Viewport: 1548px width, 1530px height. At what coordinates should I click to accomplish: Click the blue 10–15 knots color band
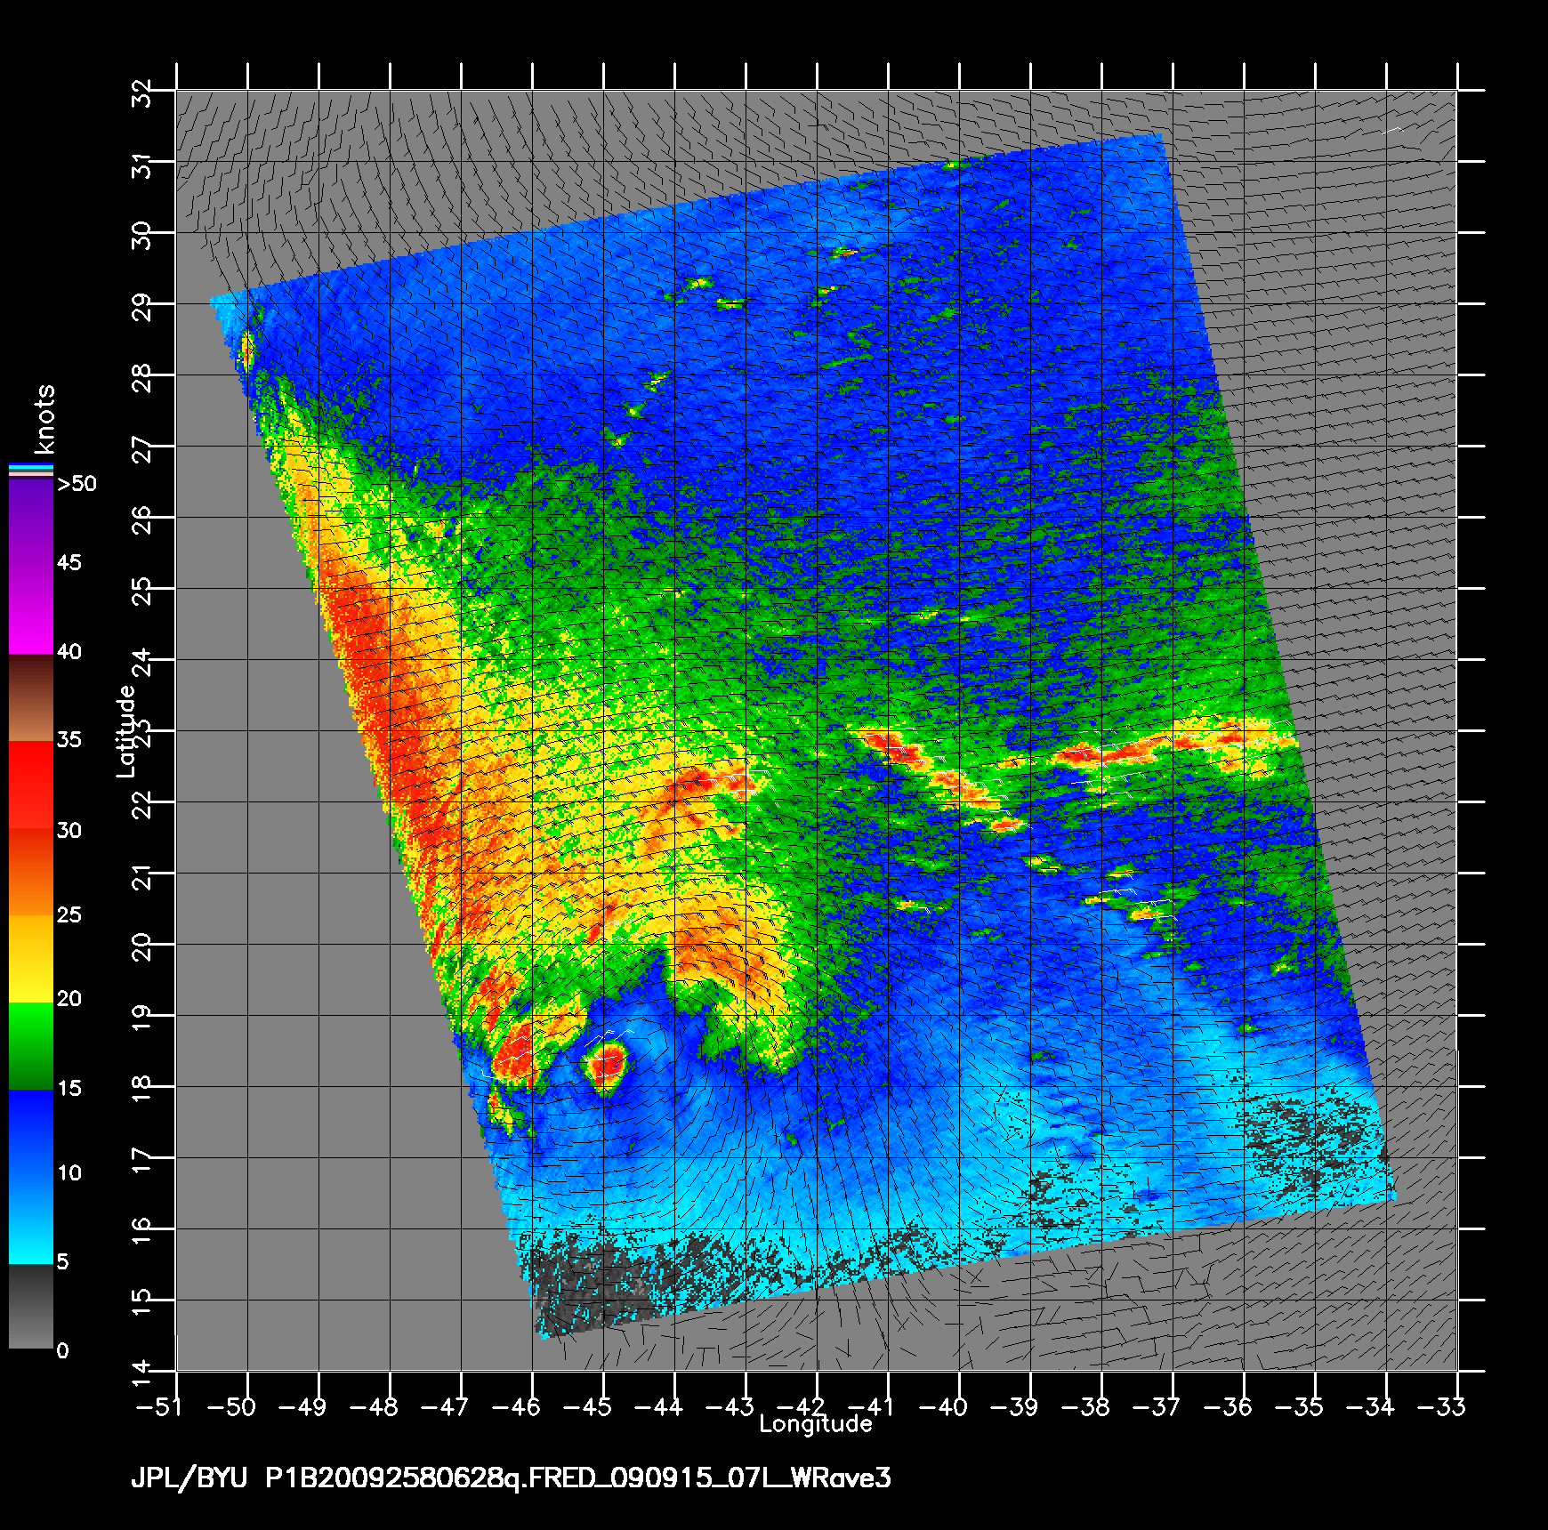(x=31, y=1134)
